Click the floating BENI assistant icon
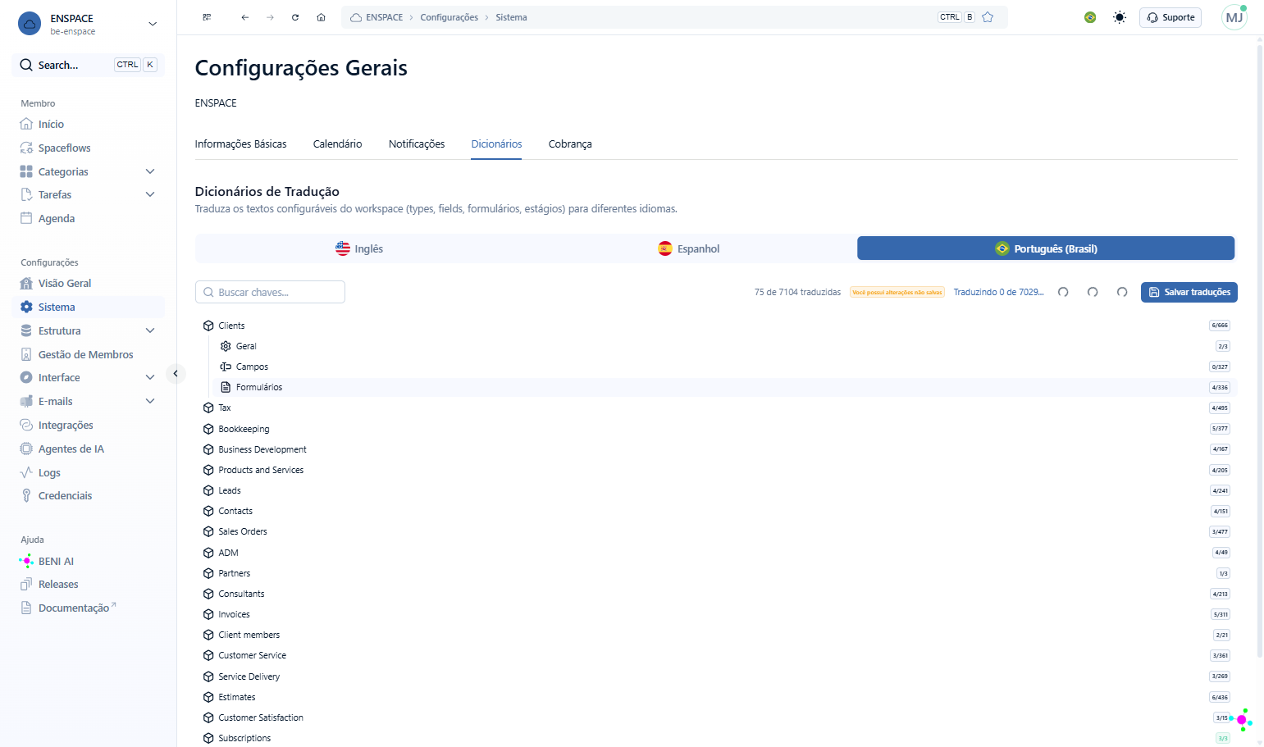 [x=1242, y=719]
